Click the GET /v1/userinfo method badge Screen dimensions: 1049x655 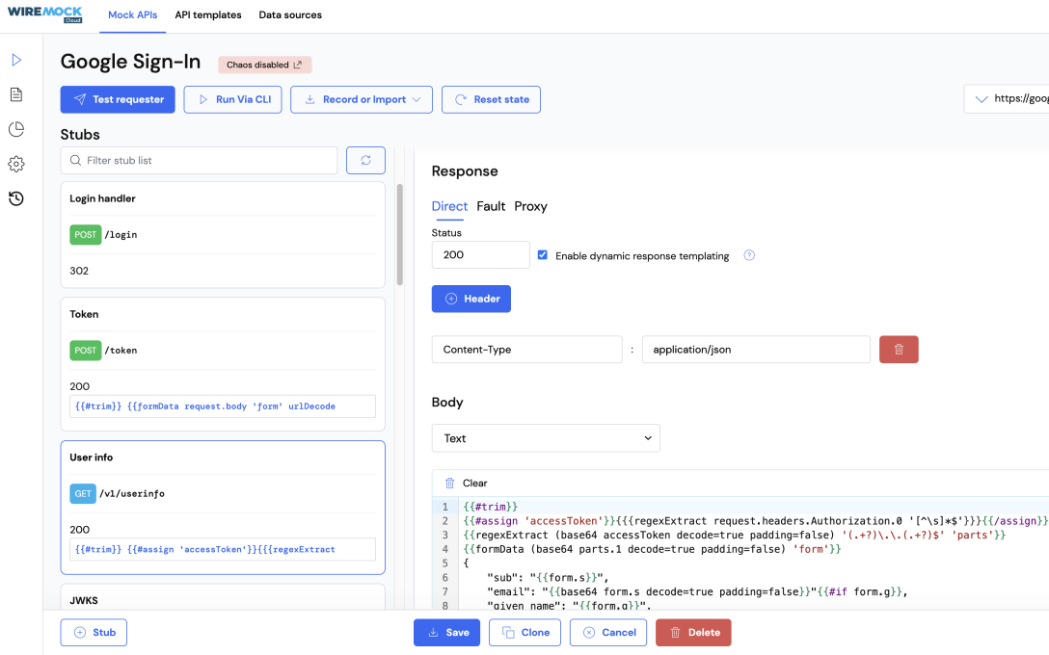[83, 493]
